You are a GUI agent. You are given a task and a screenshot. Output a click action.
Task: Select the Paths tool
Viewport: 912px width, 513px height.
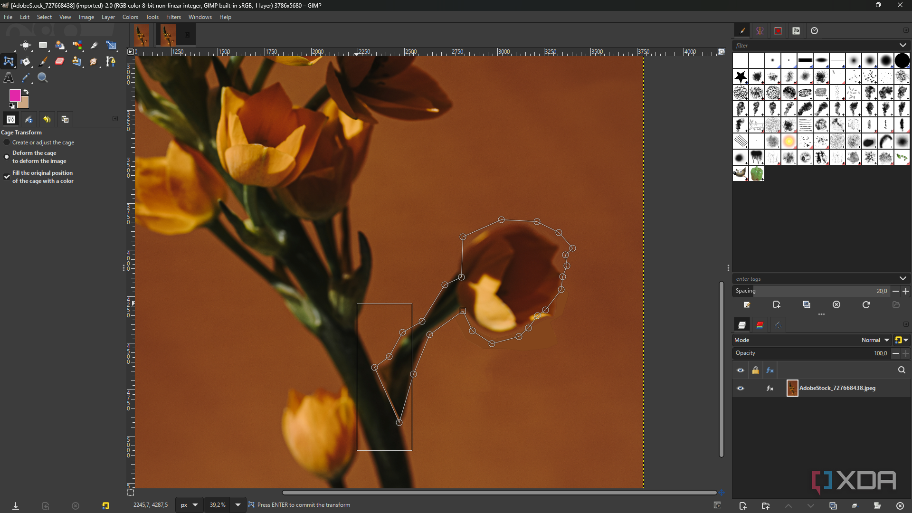tap(111, 61)
